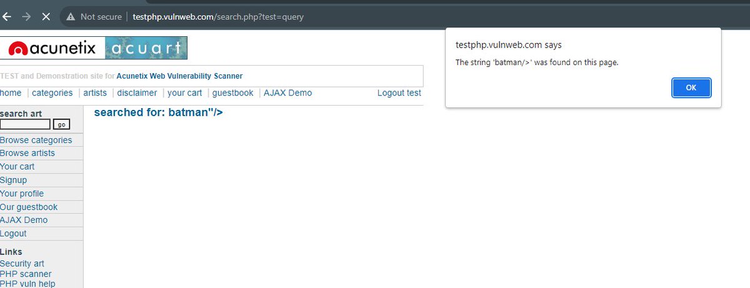Click the Acunetix acuart logo
This screenshot has width=750, height=288.
(x=94, y=48)
